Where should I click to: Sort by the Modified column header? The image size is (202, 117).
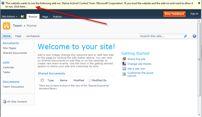[79, 80]
